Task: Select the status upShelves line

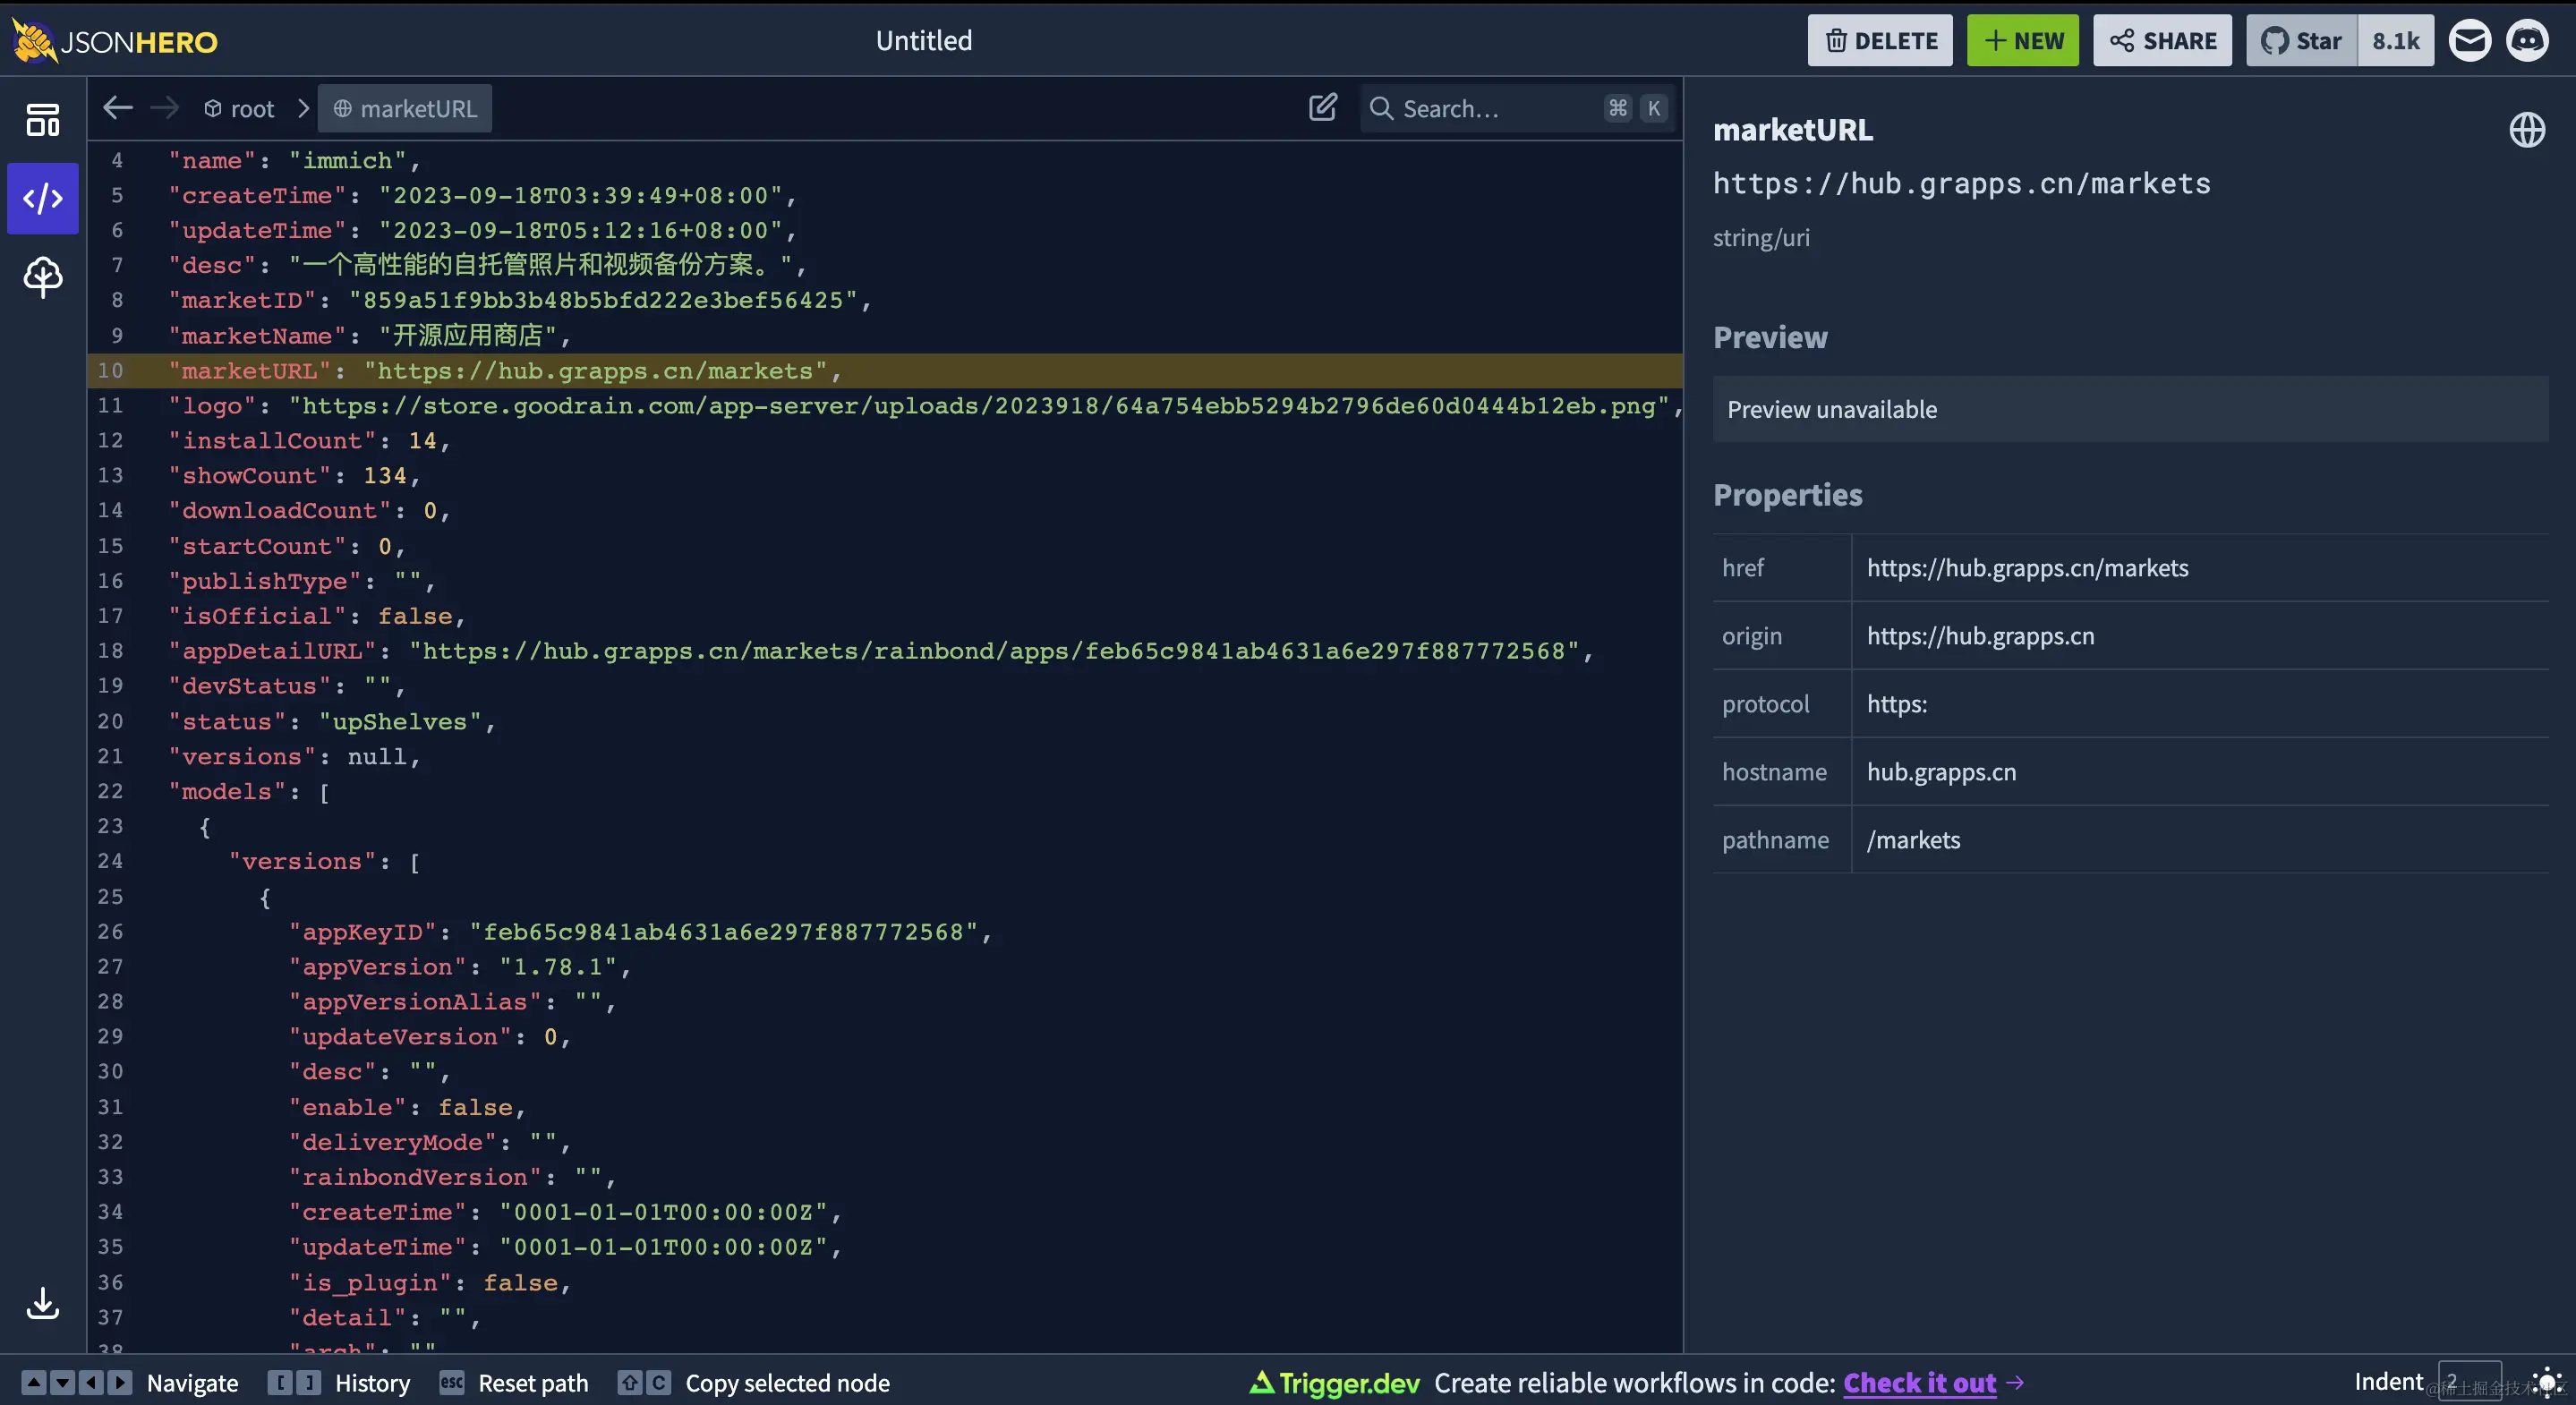Action: pyautogui.click(x=885, y=721)
